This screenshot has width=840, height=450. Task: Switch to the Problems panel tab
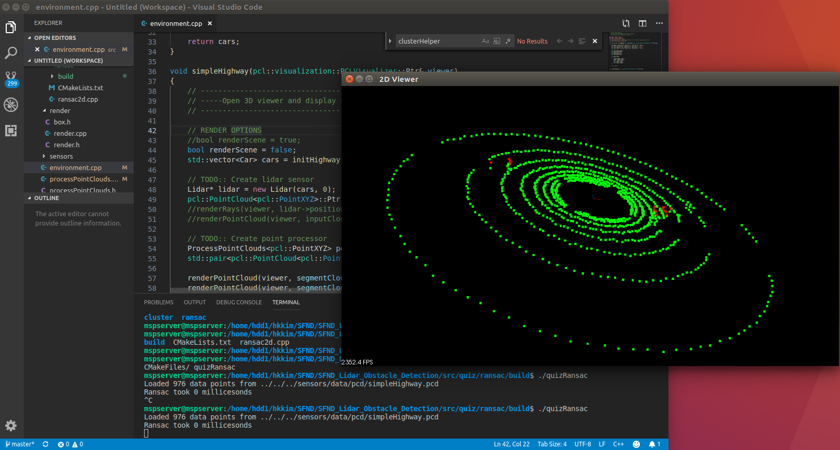[159, 302]
